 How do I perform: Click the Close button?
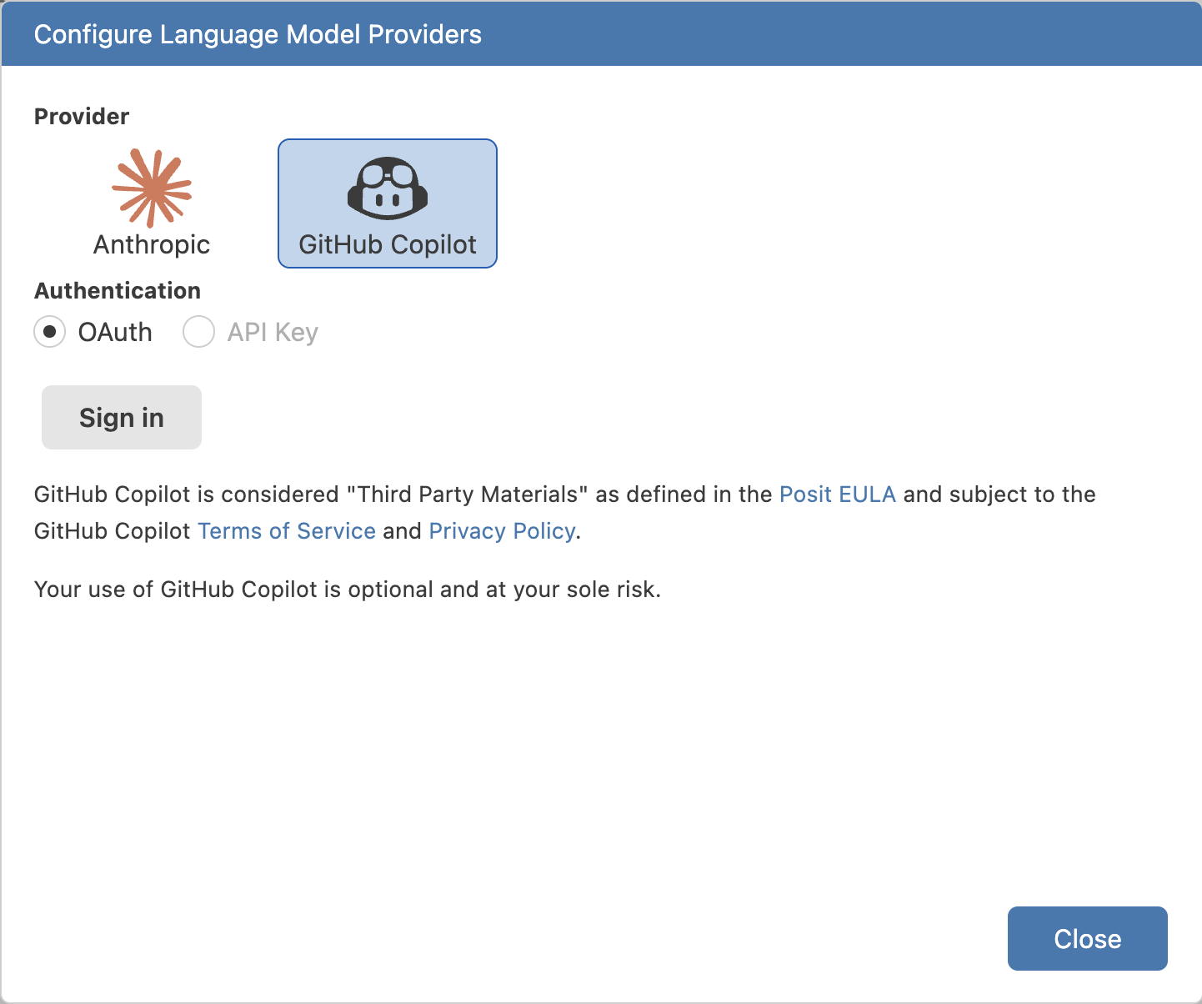tap(1087, 938)
